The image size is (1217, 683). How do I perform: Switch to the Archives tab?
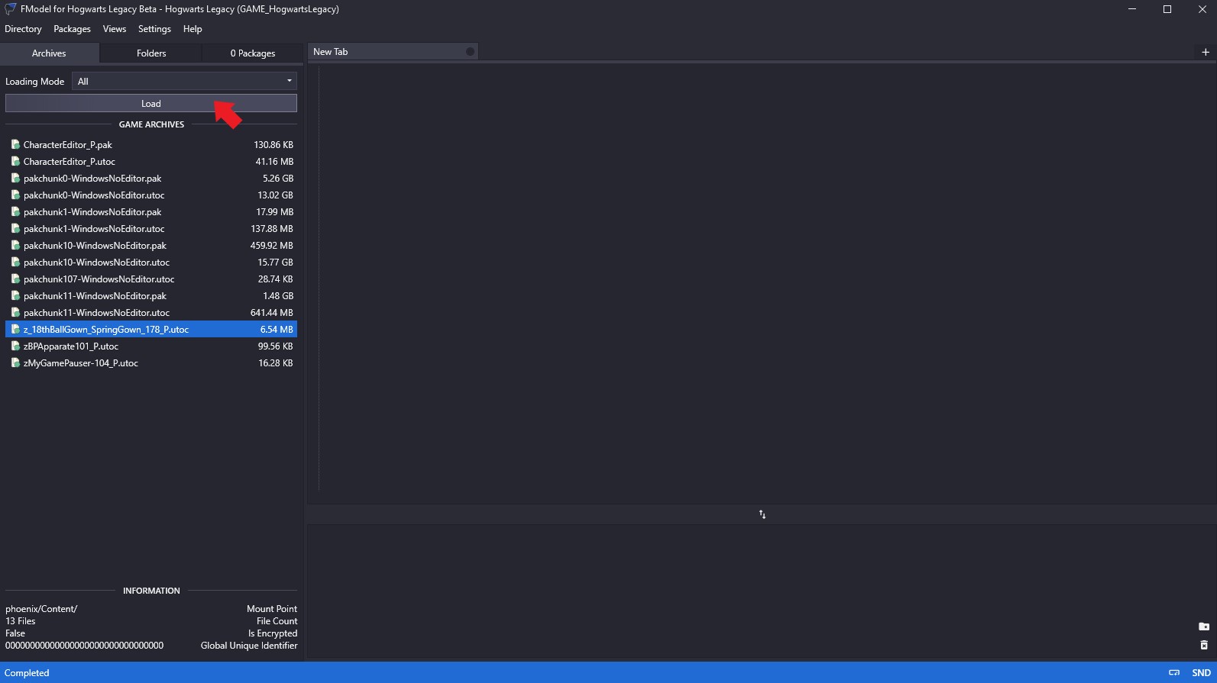point(49,53)
